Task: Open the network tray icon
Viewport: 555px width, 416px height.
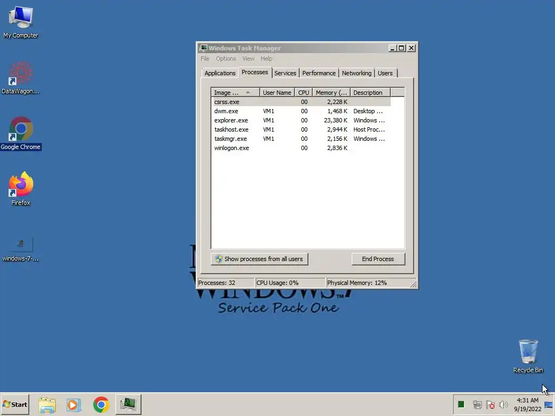Action: click(x=477, y=404)
